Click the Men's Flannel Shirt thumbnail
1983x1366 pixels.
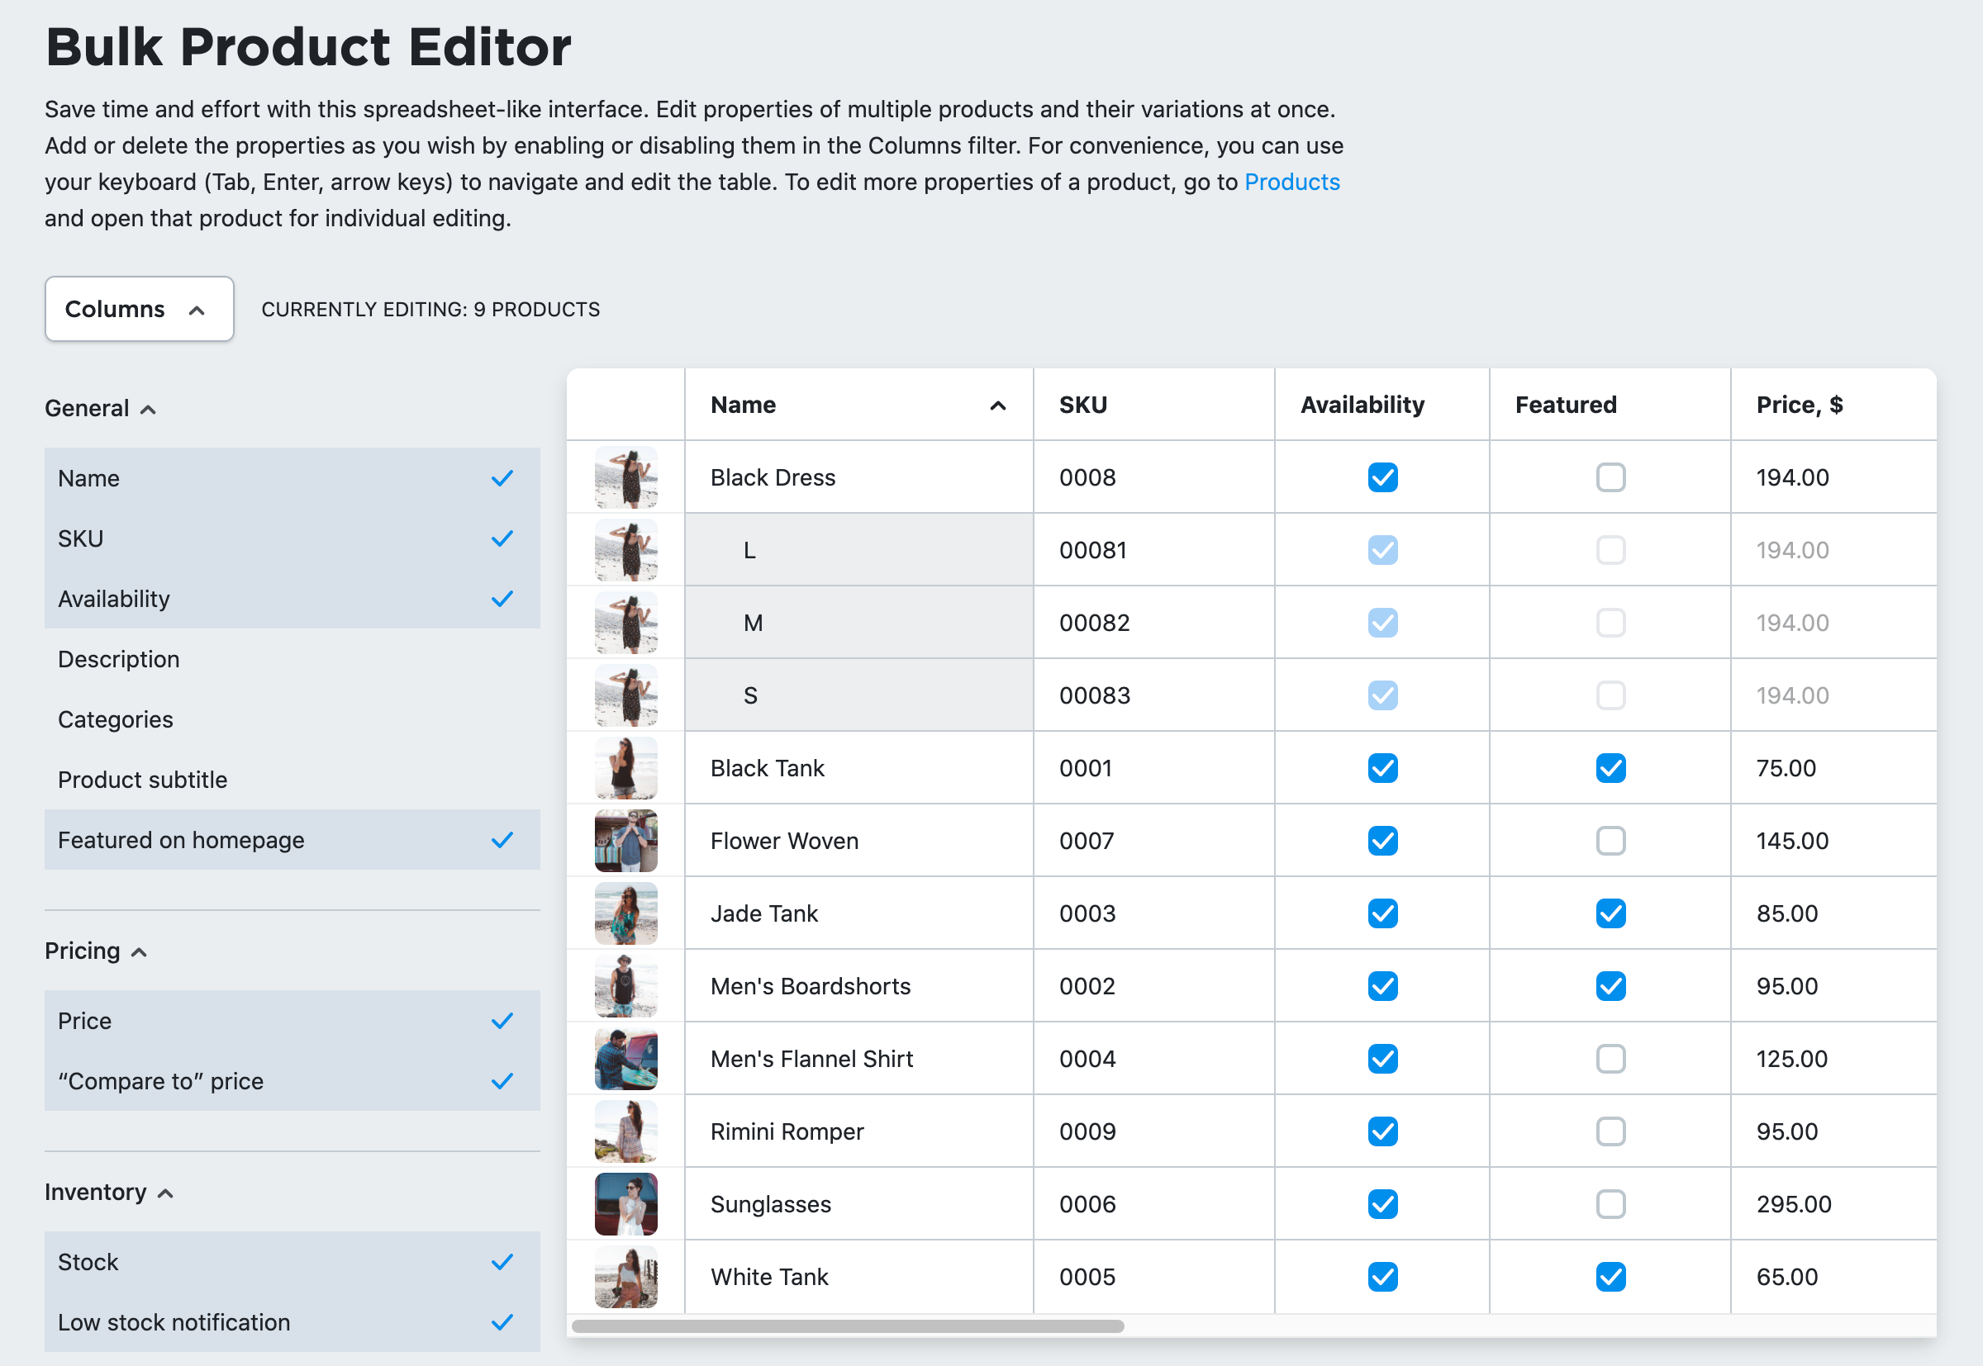(626, 1059)
